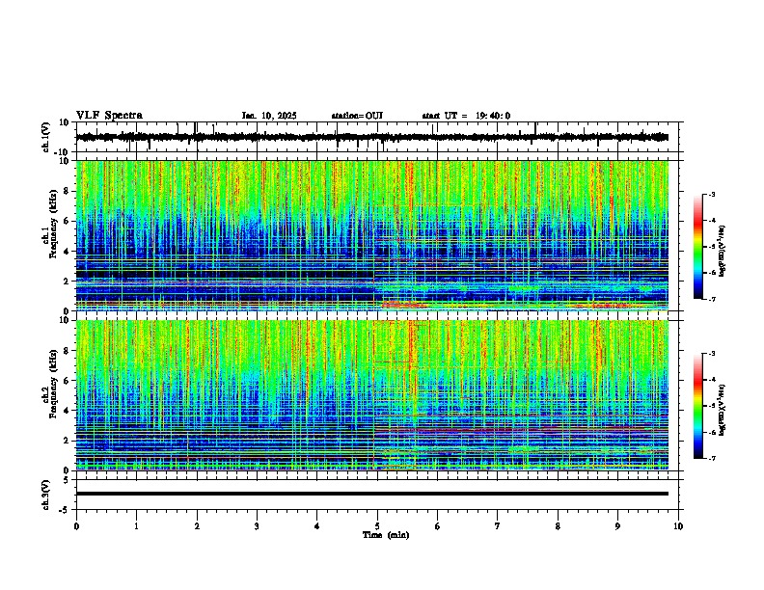Click the "-3" value on ch.1 colorbar
764x590 pixels.
click(x=711, y=195)
